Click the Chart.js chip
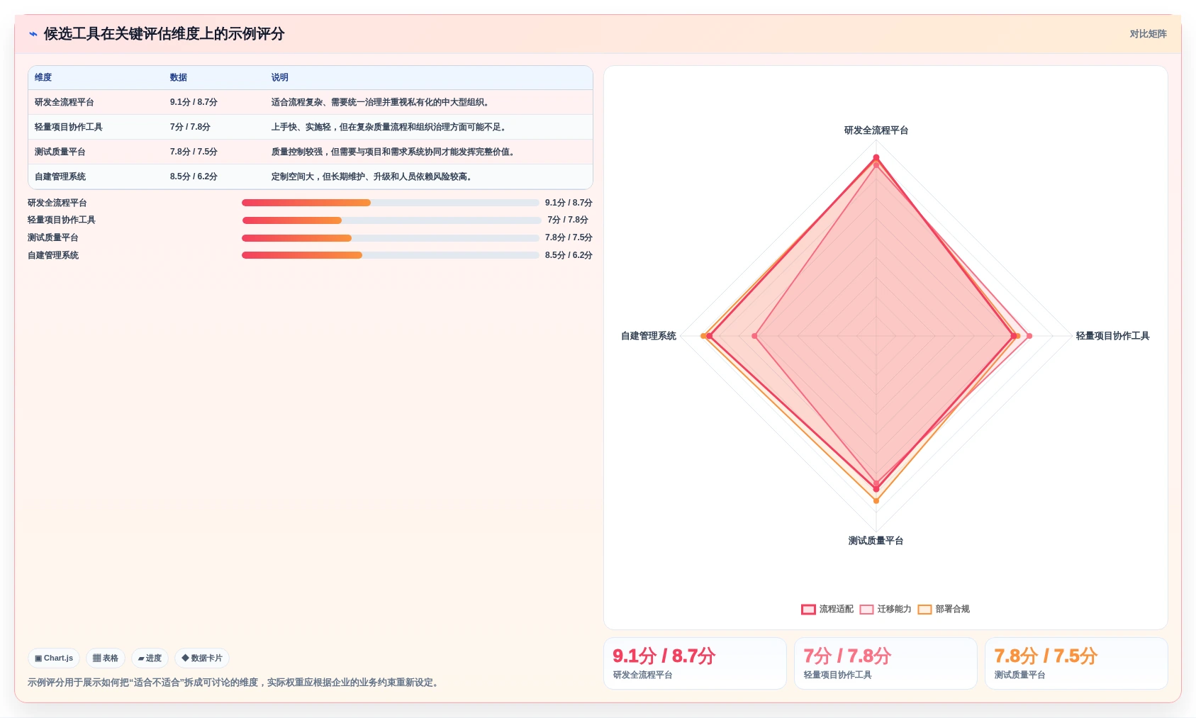Image resolution: width=1196 pixels, height=718 pixels. 54,658
